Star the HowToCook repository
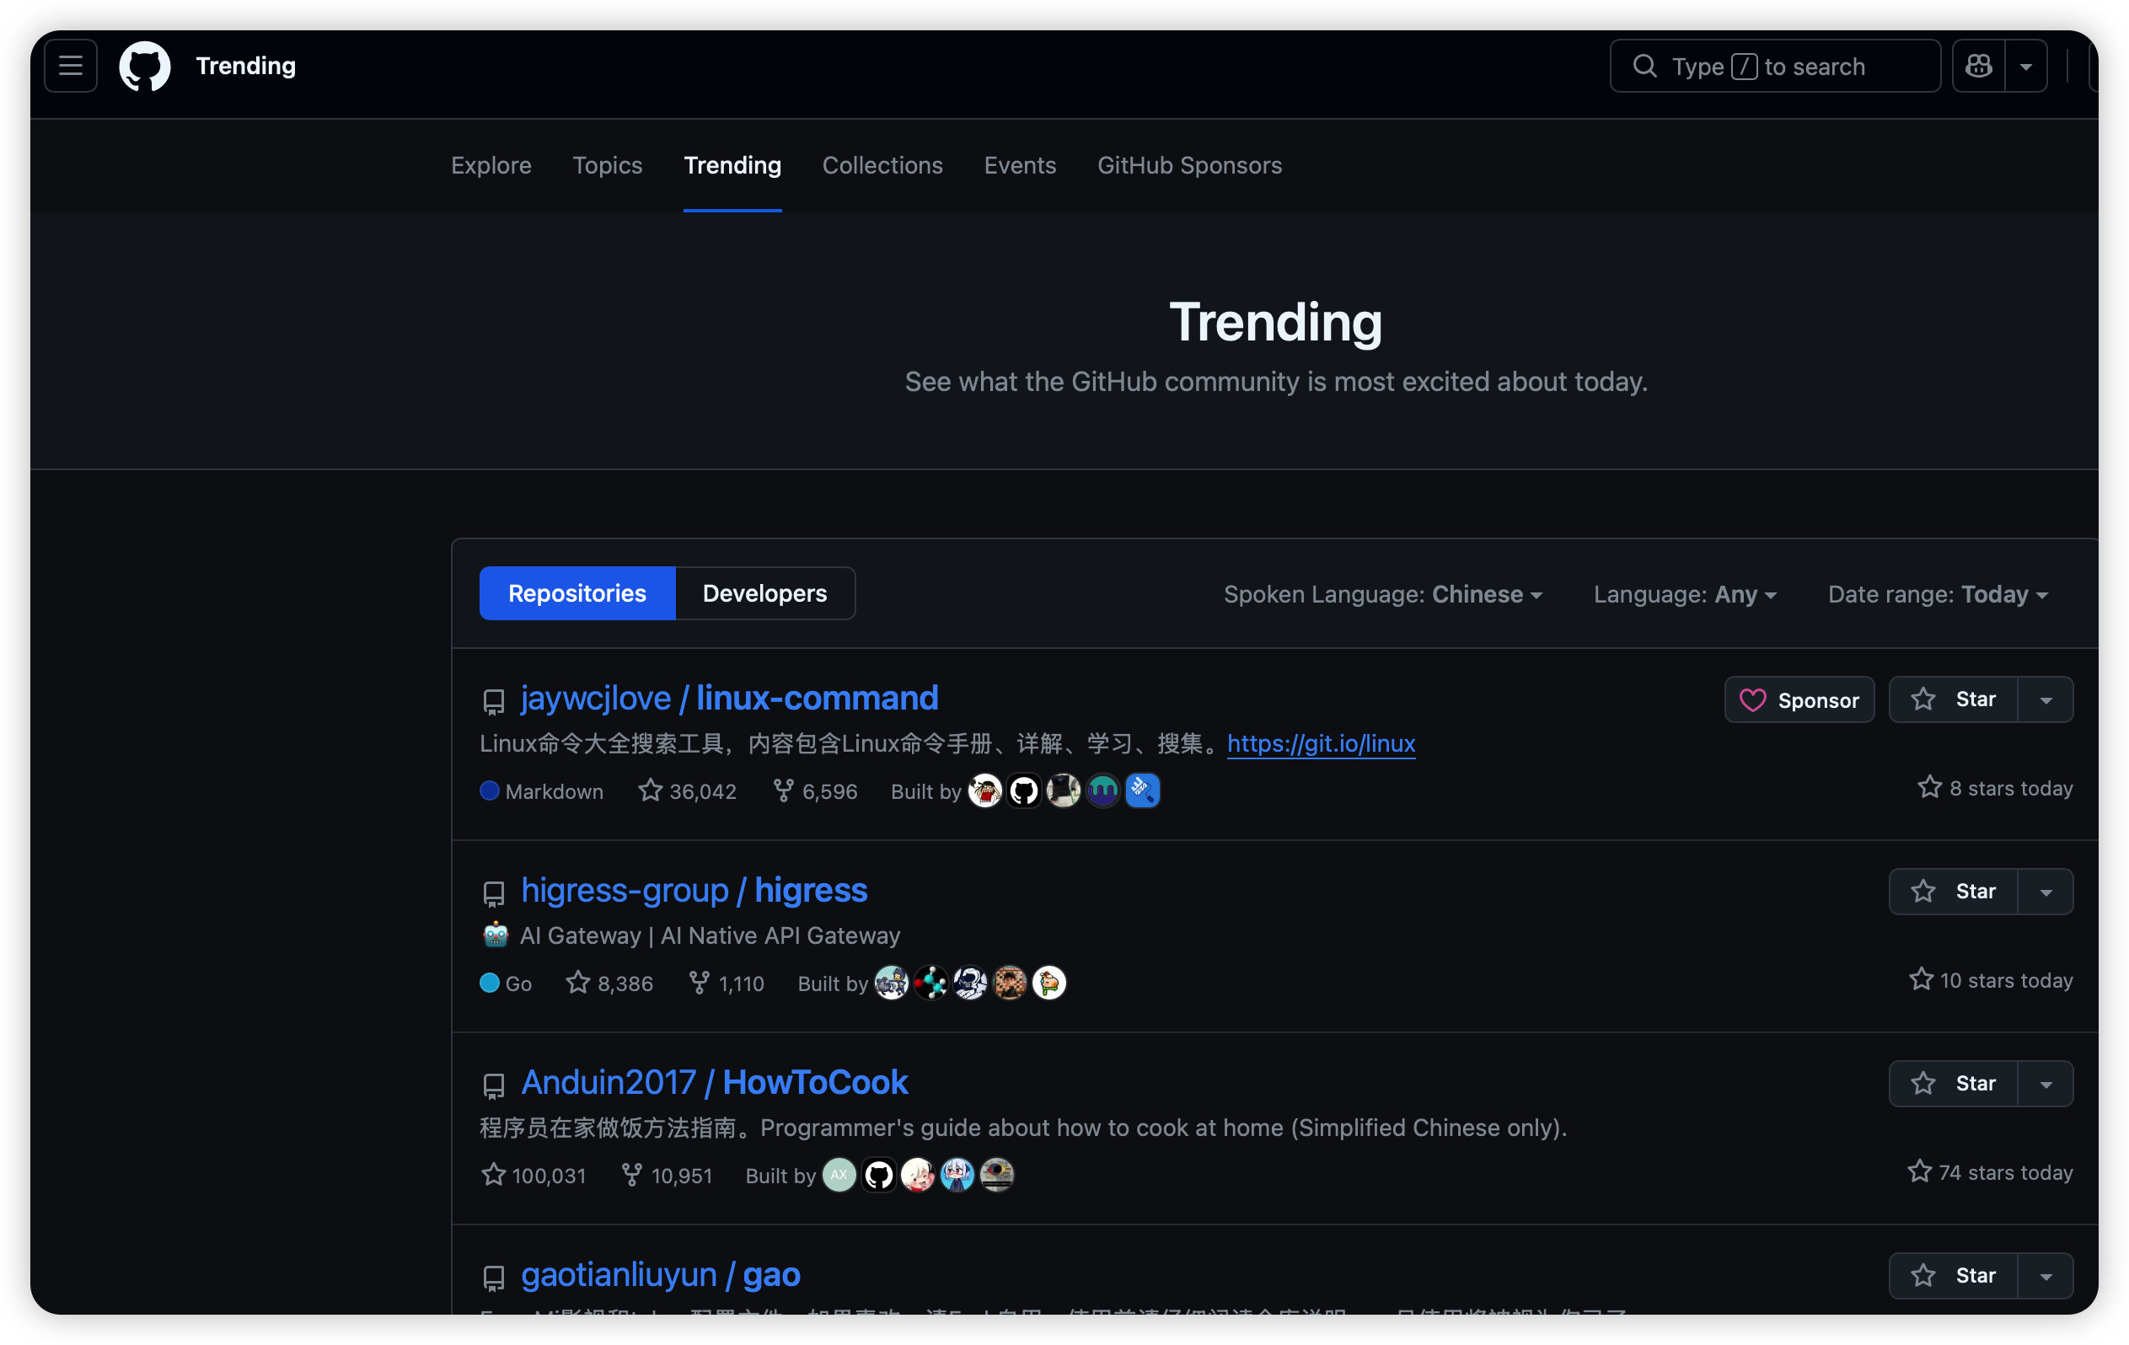Screen dimensions: 2129x1345 1953,1083
